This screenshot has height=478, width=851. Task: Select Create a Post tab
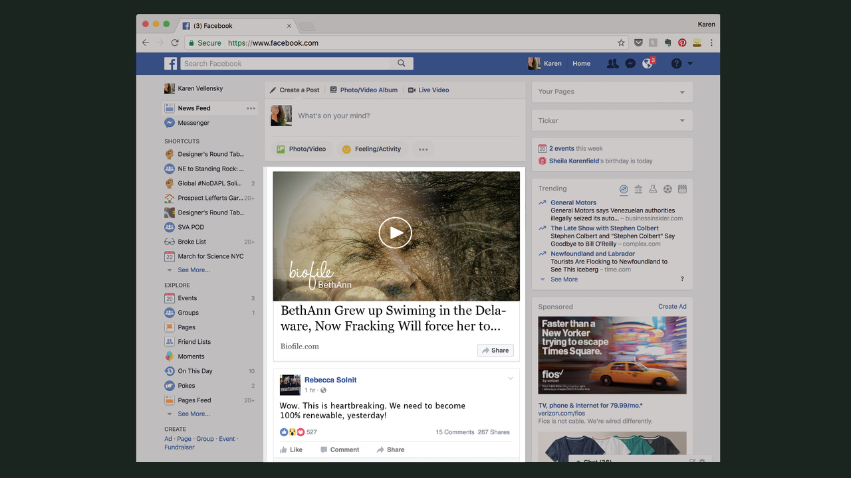pos(294,90)
